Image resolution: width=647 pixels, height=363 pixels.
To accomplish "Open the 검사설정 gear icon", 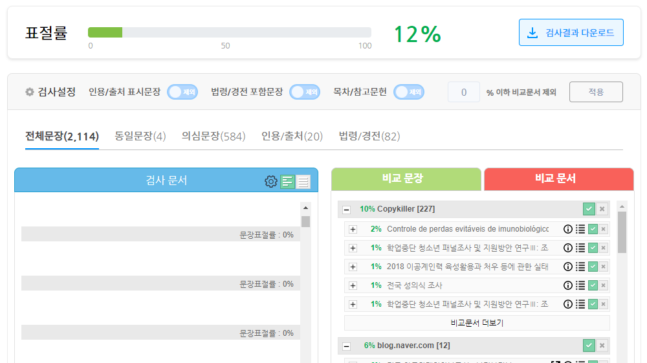I will tap(29, 92).
